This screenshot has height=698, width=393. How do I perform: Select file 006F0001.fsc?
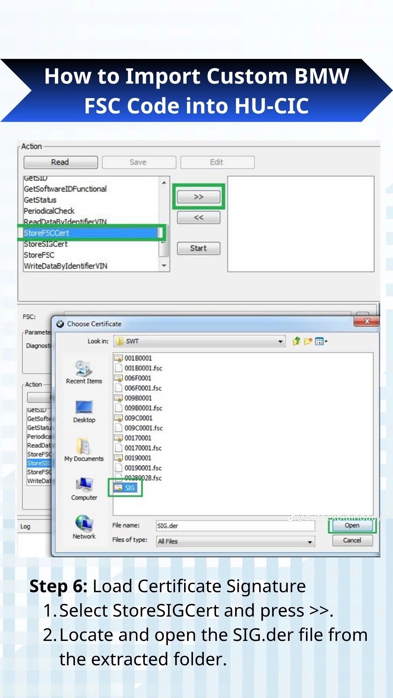[x=138, y=388]
